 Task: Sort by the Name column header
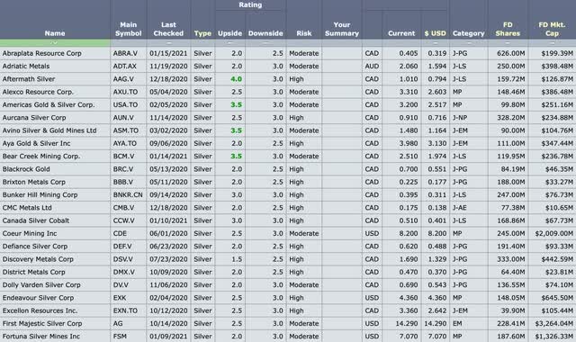pyautogui.click(x=55, y=33)
